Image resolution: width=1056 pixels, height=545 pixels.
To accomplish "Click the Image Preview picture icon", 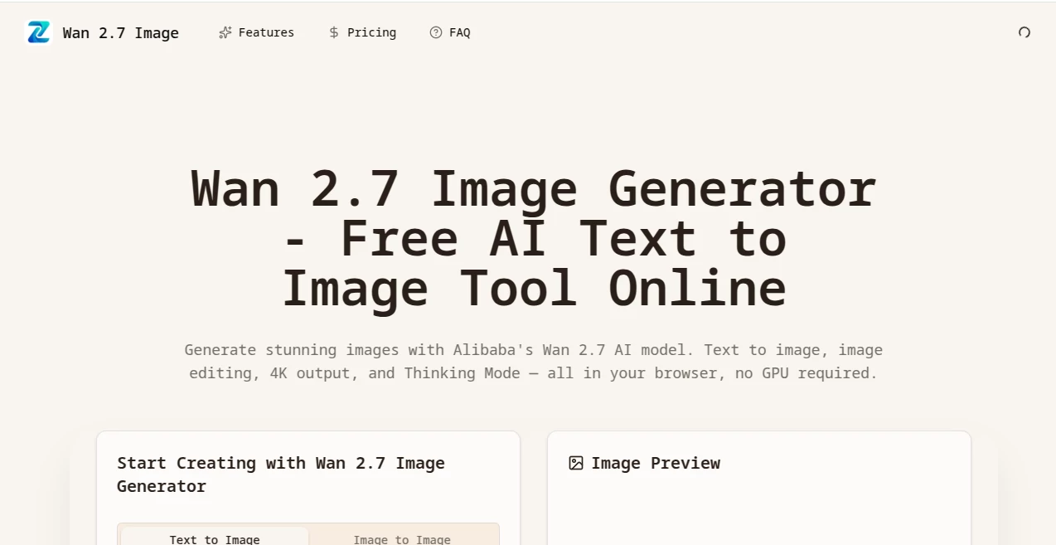I will pyautogui.click(x=576, y=463).
